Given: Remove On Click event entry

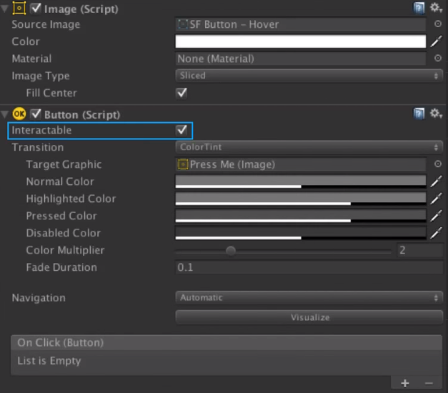Looking at the screenshot, I should (429, 383).
